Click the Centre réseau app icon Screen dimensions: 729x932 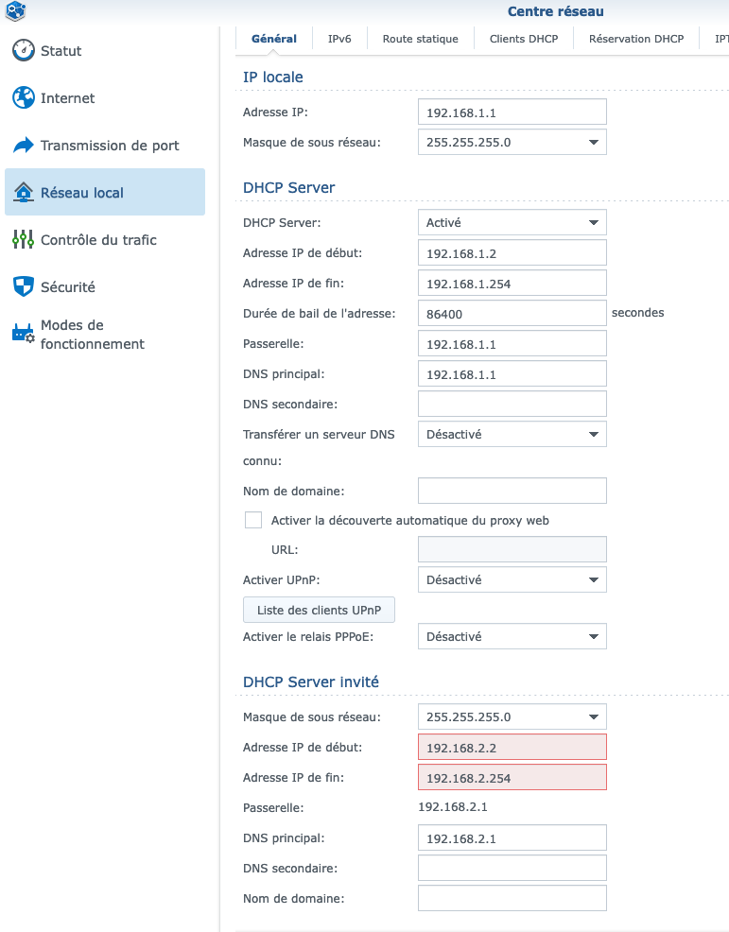coord(15,12)
